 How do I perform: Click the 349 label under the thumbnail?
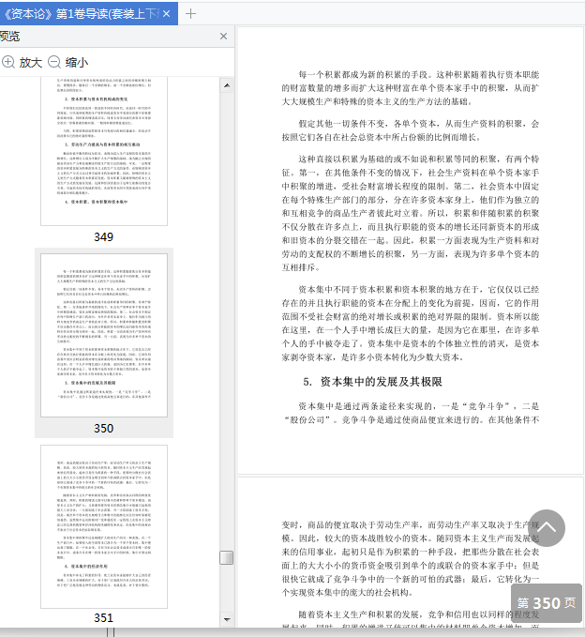(103, 236)
